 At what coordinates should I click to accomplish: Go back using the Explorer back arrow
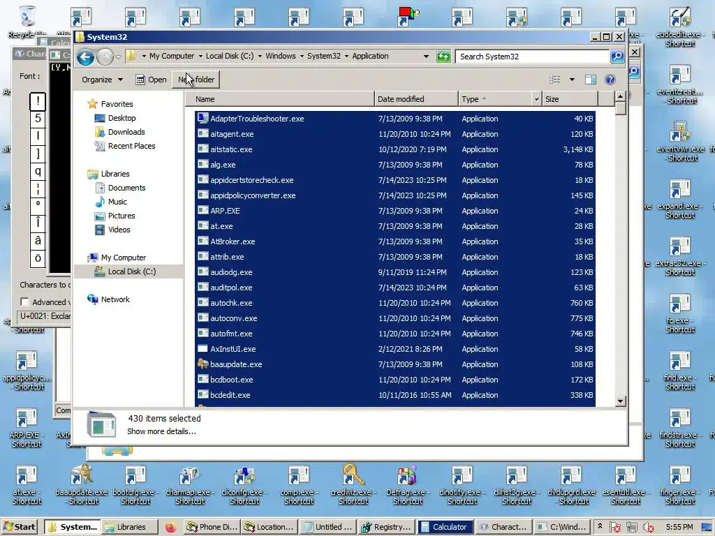pos(85,57)
